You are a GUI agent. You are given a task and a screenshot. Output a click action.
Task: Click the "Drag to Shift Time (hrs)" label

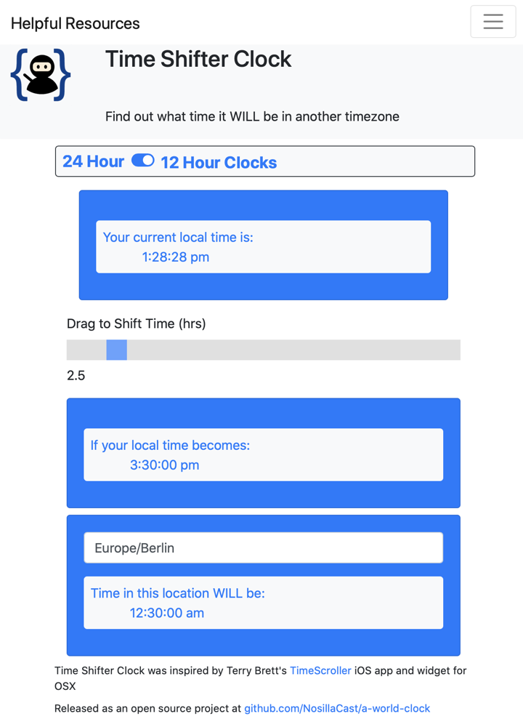[137, 324]
